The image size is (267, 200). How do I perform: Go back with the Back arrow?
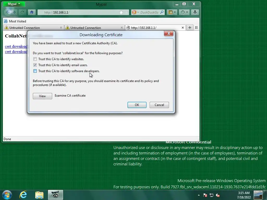click(x=8, y=12)
